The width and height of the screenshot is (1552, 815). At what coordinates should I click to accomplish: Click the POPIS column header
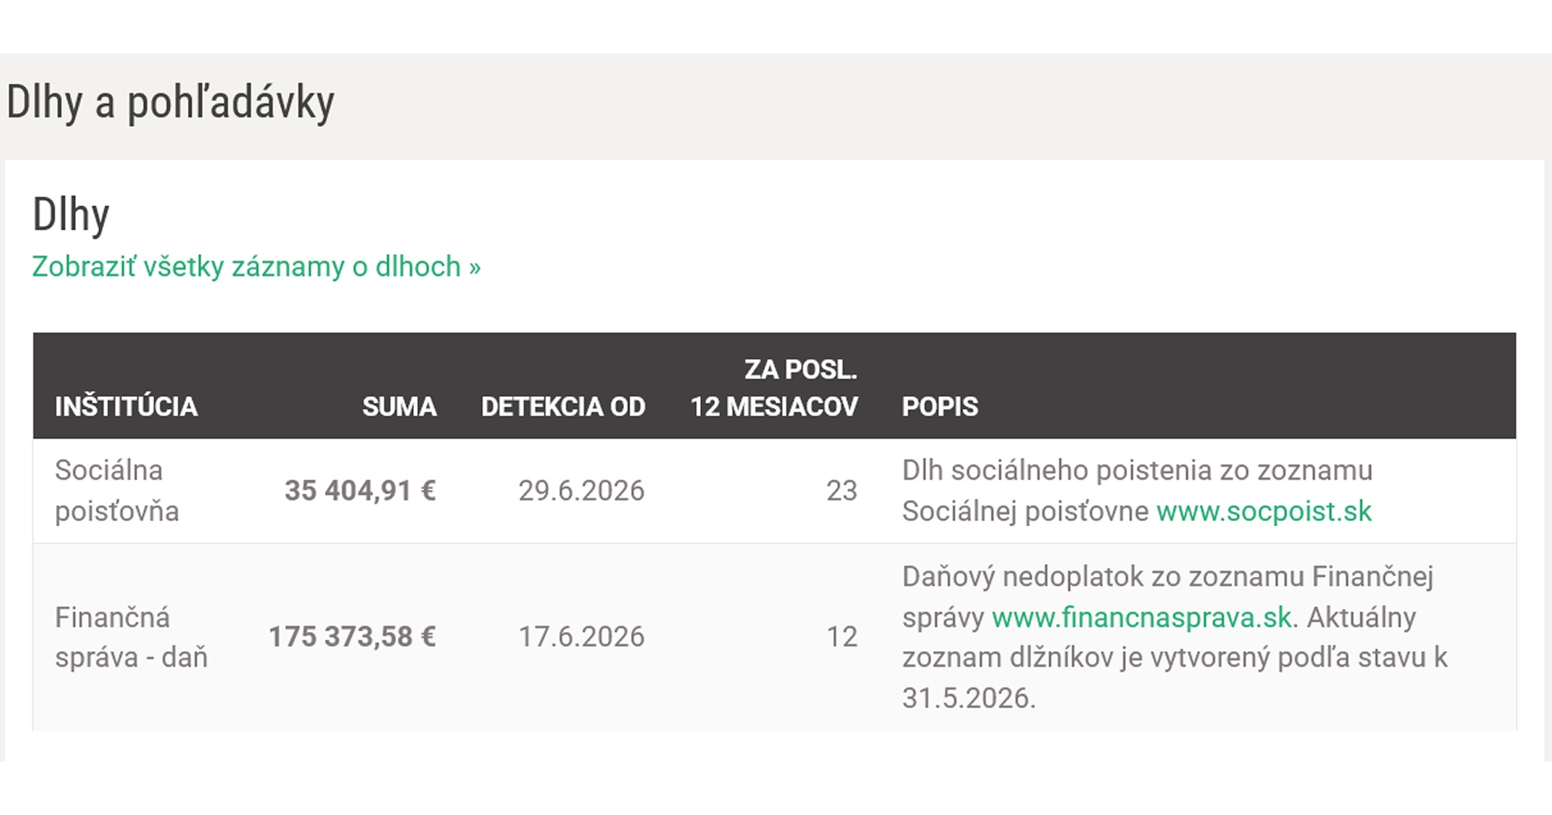click(940, 406)
